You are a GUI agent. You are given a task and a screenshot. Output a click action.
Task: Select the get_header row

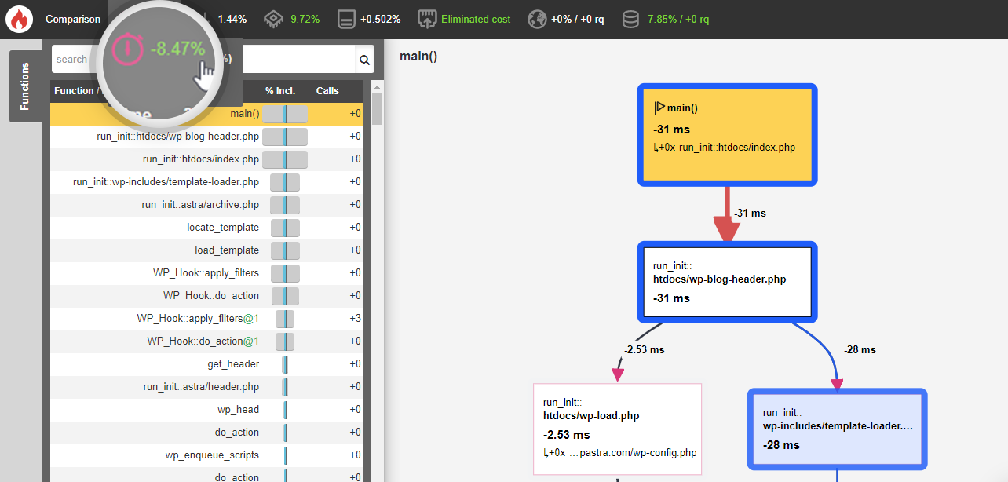(x=207, y=364)
